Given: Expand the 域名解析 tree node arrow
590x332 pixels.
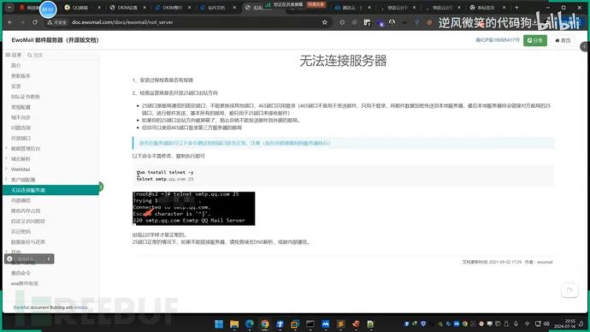Looking at the screenshot, I should 6,159.
